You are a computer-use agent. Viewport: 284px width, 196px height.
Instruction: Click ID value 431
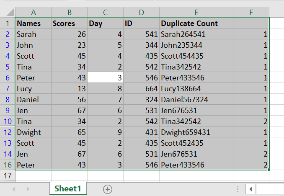point(141,132)
